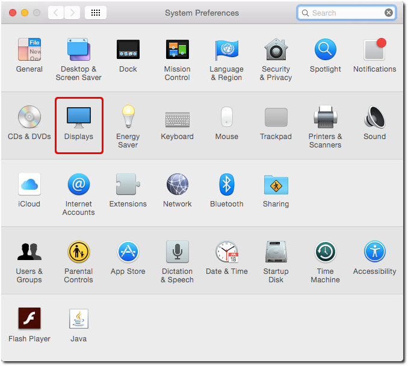Click the yellow minimize window button
Viewport: 408px width, 366px height.
click(25, 13)
